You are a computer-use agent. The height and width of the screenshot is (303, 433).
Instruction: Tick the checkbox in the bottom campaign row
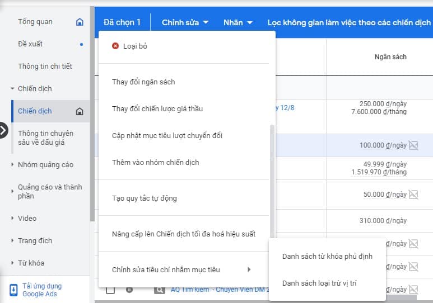(x=110, y=290)
